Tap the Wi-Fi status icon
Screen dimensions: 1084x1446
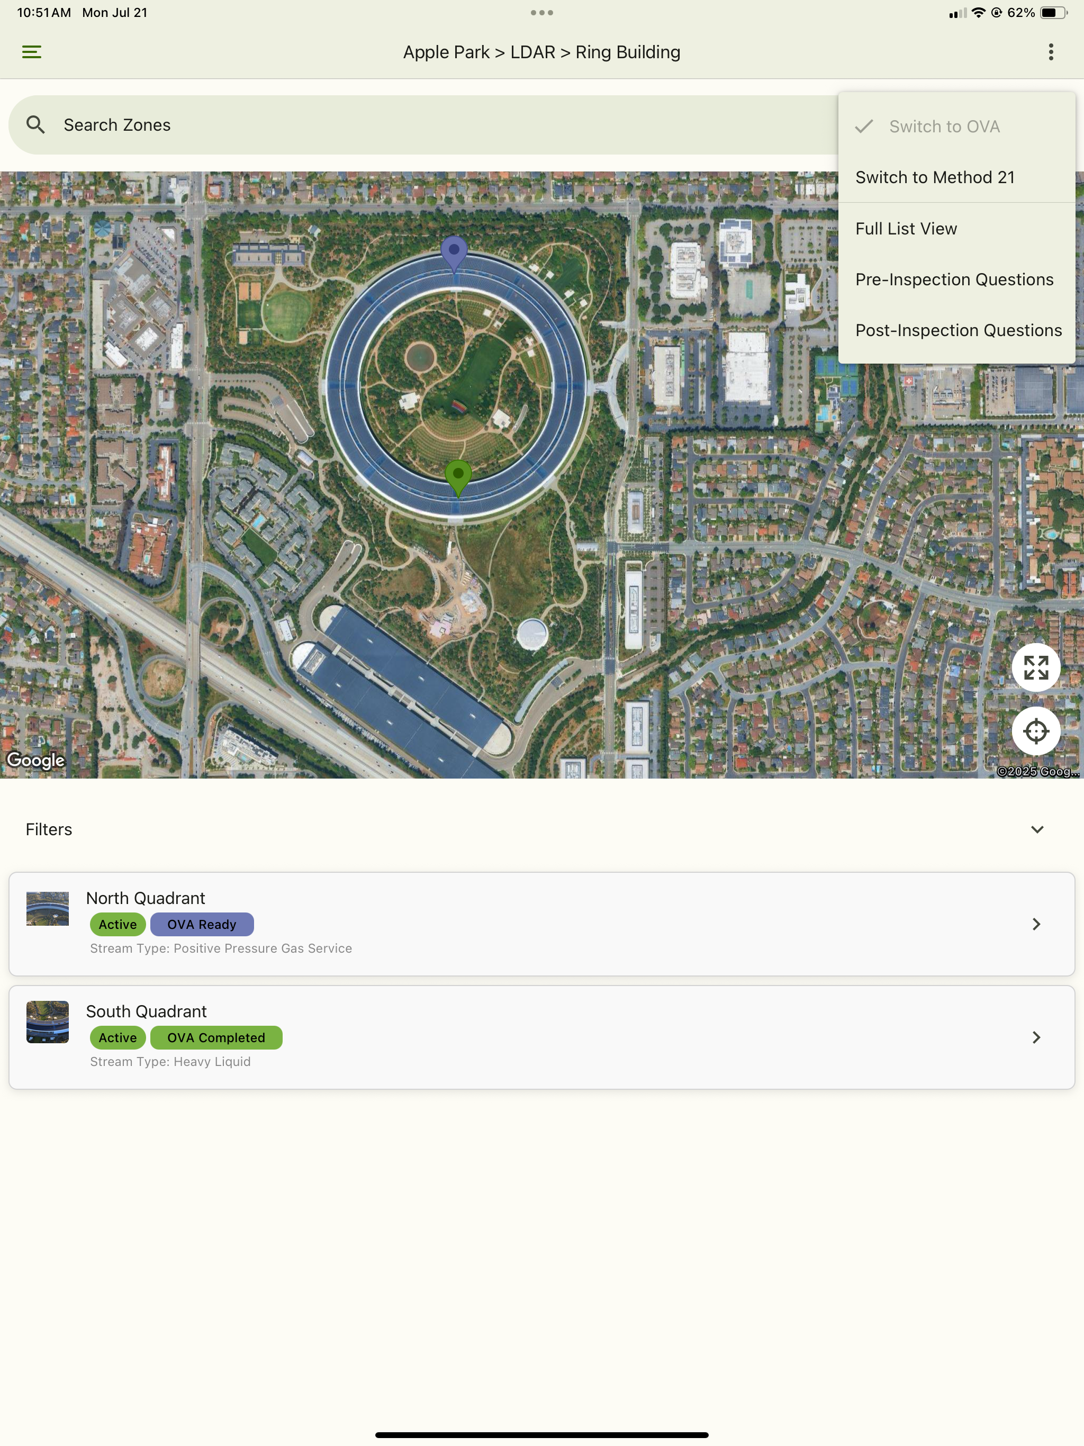(x=978, y=12)
